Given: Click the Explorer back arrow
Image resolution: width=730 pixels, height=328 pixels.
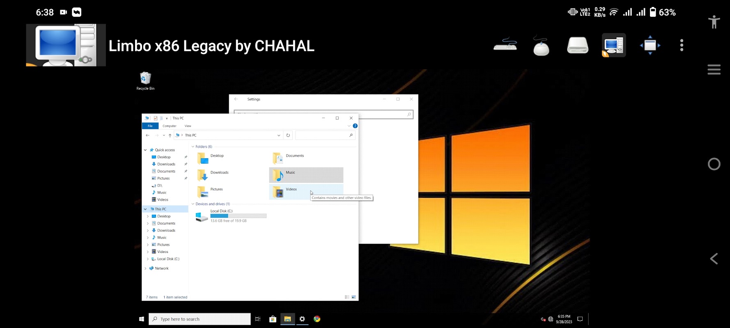Looking at the screenshot, I should tap(148, 135).
